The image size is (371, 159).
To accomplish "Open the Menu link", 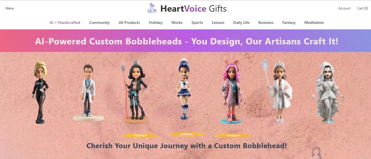I will (10, 8).
